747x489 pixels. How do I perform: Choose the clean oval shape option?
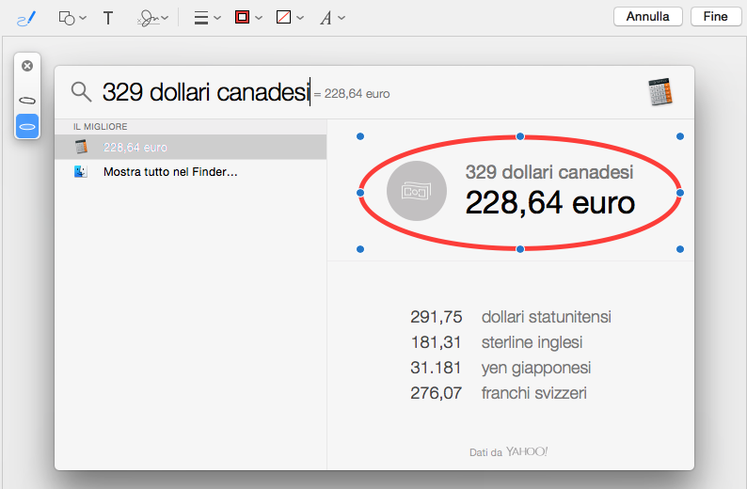tap(27, 126)
